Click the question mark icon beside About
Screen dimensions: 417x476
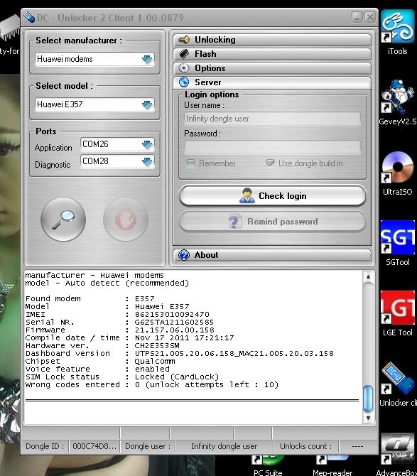pyautogui.click(x=184, y=255)
